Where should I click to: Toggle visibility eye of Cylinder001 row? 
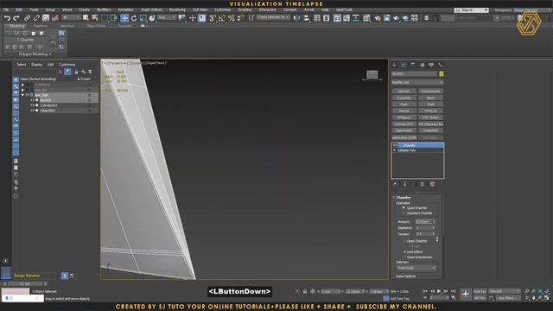32,105
